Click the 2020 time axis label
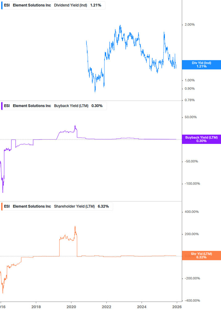221x311 pixels. coord(71,307)
